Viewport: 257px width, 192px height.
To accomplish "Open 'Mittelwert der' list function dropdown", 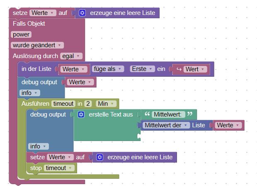I will coord(166,125).
